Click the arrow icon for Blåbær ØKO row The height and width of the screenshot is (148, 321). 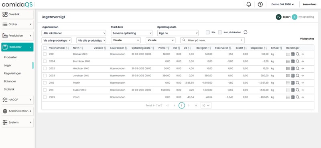click(303, 54)
